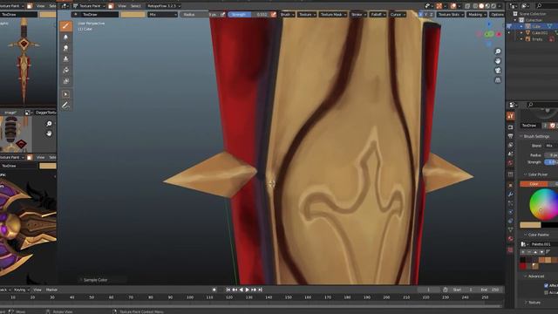The image size is (558, 314).
Task: Open the Object properties tab
Action: click(x=511, y=186)
